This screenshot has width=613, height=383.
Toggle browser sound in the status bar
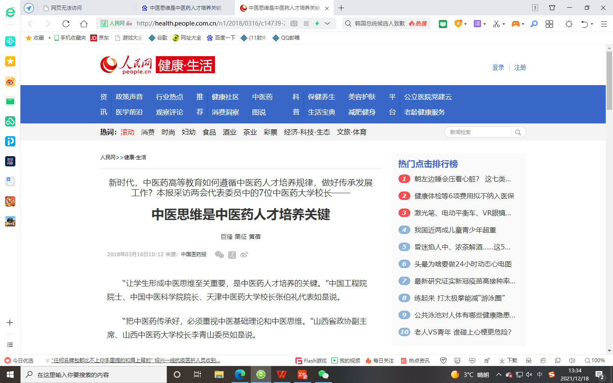tap(572, 360)
